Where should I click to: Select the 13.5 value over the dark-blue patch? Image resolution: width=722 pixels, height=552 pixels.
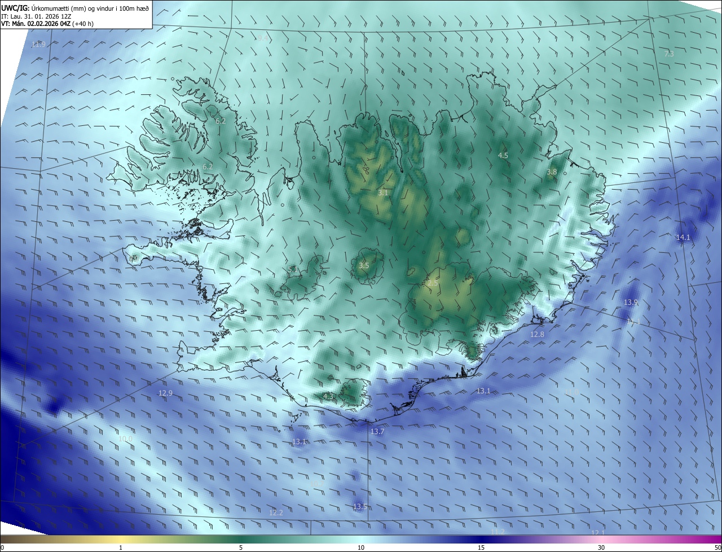pyautogui.click(x=360, y=506)
